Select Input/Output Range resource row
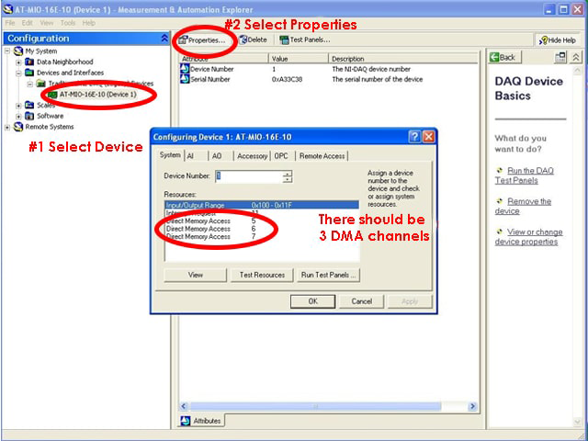The width and height of the screenshot is (588, 441). (262, 205)
